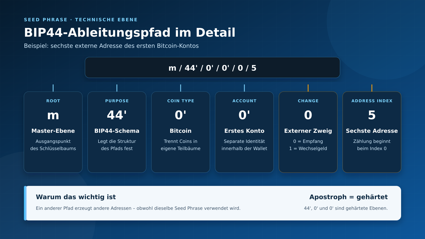Viewport: 425px width, 239px height.
Task: Click 'Zählung beginnt beim Index 0' text
Action: pyautogui.click(x=372, y=145)
